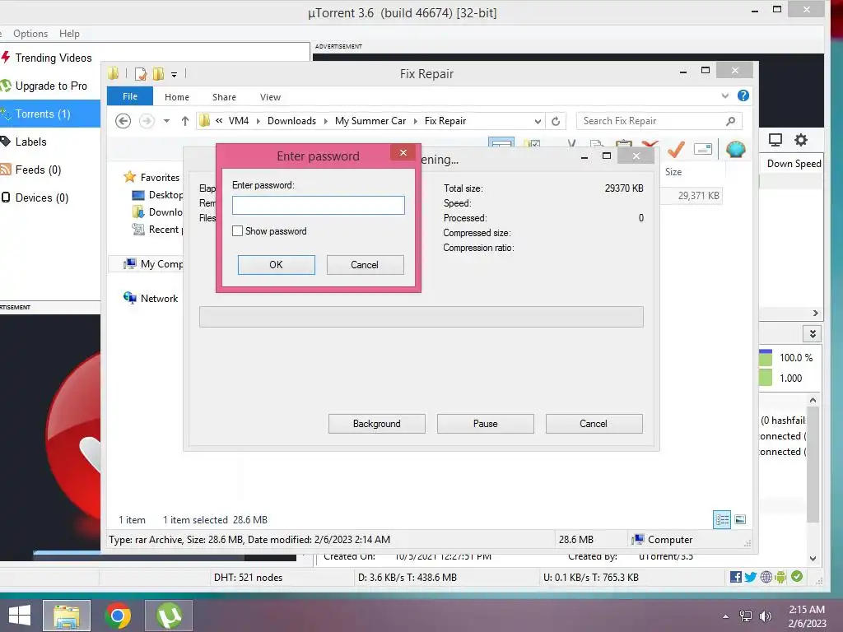This screenshot has height=632, width=843.
Task: Expand the recent locations dropdown arrow
Action: point(166,121)
